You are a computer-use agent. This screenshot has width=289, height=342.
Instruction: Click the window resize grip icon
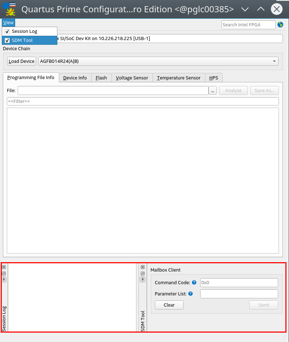(284, 338)
